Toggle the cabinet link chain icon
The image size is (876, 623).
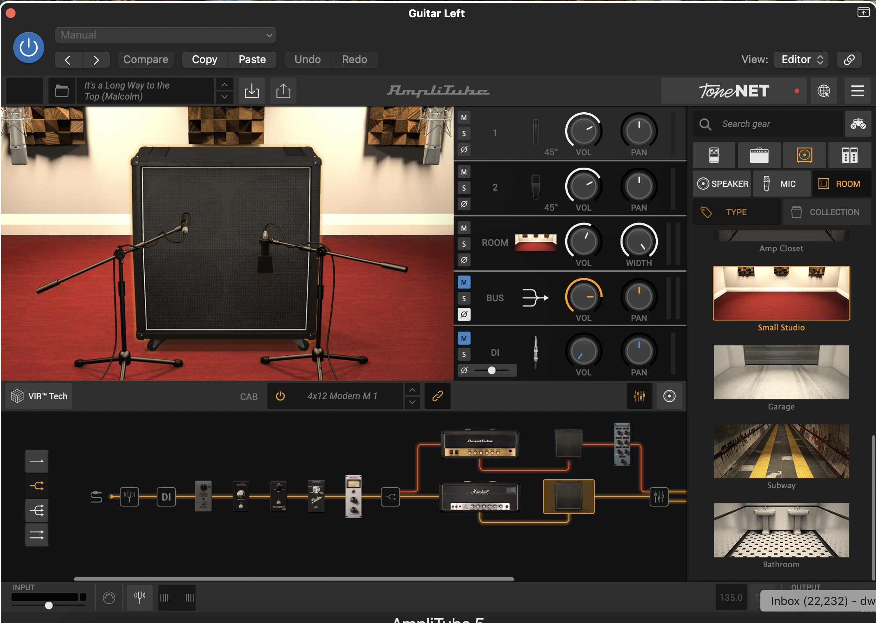[438, 396]
